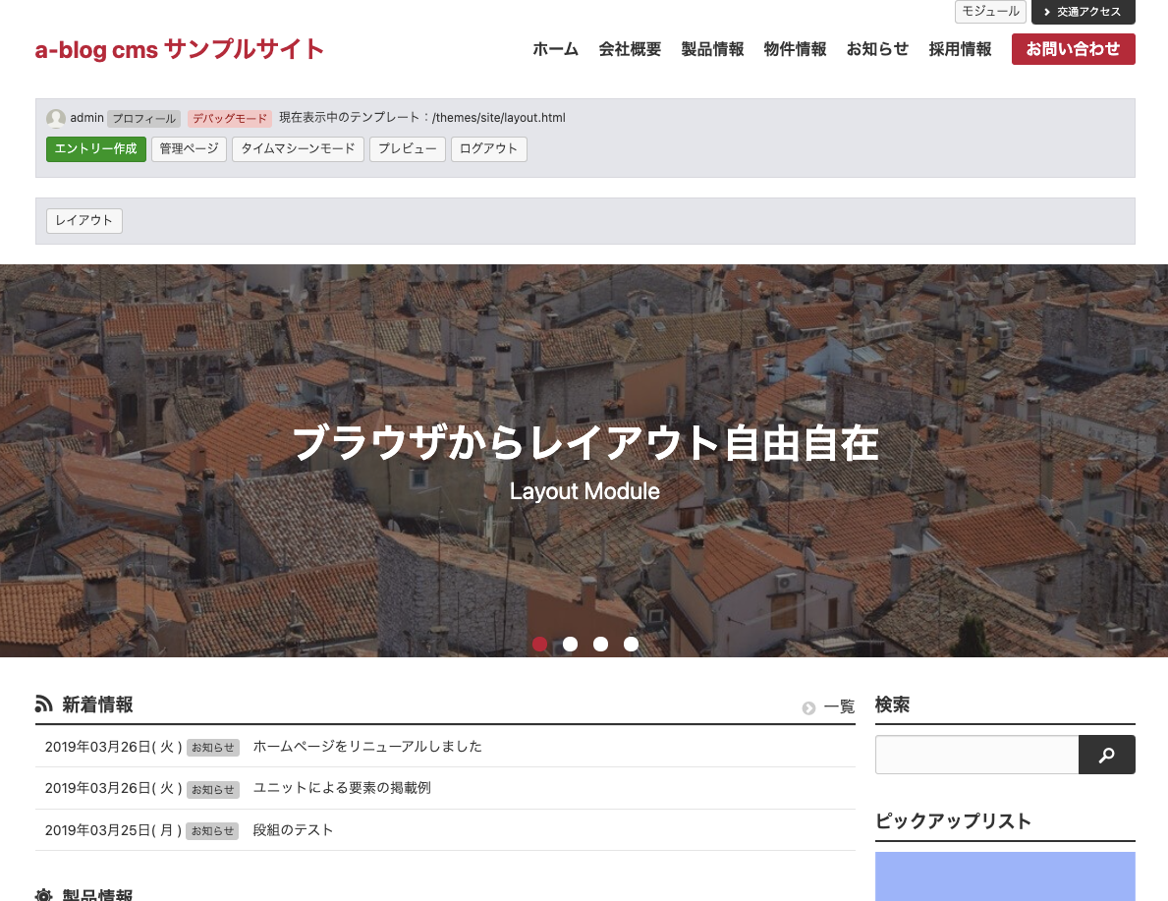
Task: Click the search magnifier button
Action: point(1106,755)
